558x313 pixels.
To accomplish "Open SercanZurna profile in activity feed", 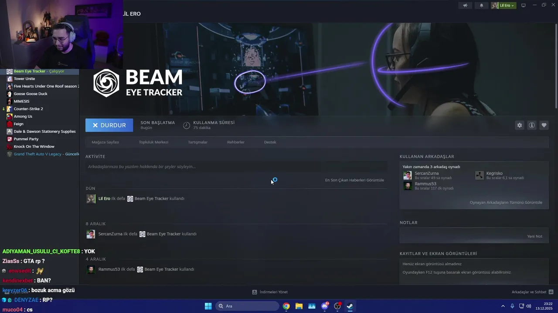I will pyautogui.click(x=110, y=234).
